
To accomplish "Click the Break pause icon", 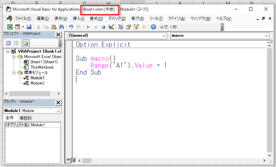I will point(96,27).
